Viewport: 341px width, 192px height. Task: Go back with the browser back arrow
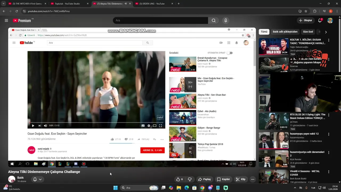(4, 11)
